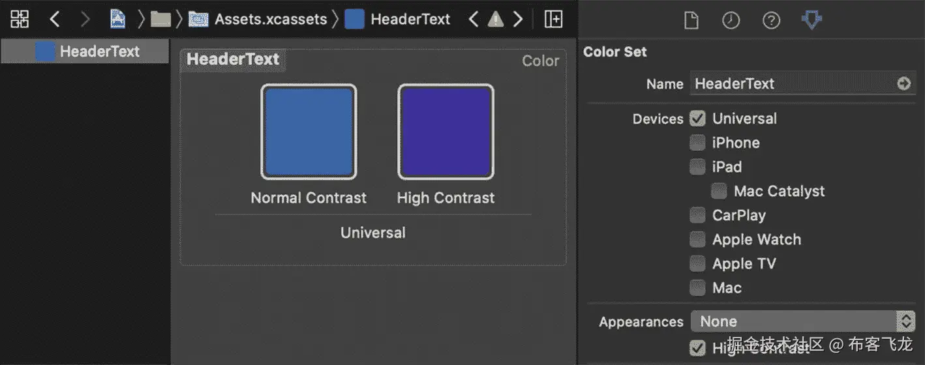Open the Appearances dropdown
Viewport: 925px width, 365px height.
point(803,321)
